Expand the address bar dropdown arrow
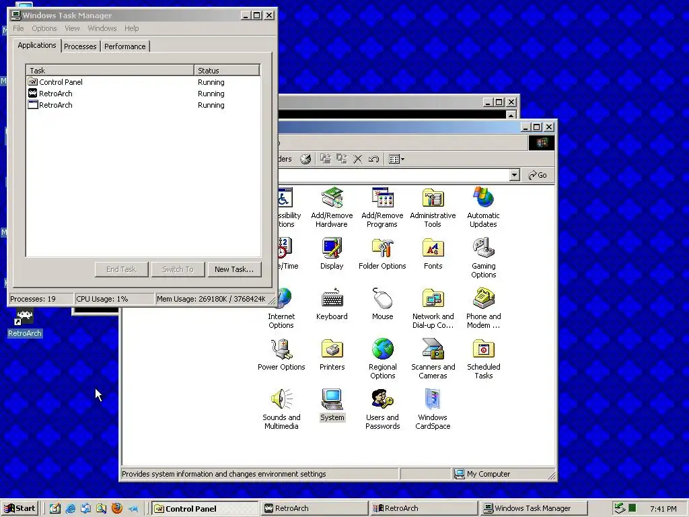Image resolution: width=689 pixels, height=517 pixels. coord(515,175)
